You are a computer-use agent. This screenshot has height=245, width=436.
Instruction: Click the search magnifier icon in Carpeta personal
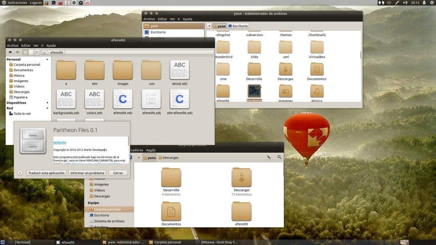(x=279, y=157)
